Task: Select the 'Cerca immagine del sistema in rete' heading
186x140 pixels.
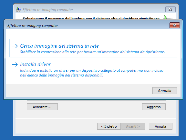Action: (x=59, y=46)
